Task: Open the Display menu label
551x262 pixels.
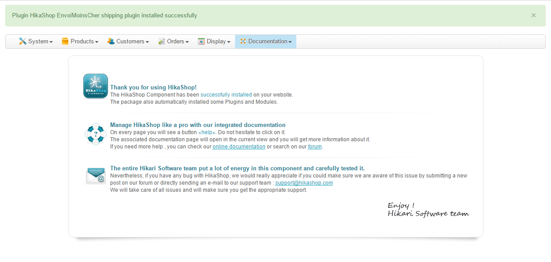Action: (x=216, y=41)
